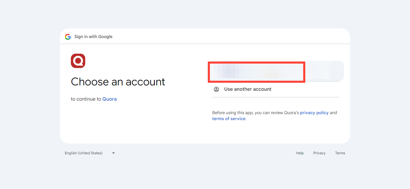Viewport: 410px width, 189px height.
Task: Click "English (United States)" language selector
Action: point(84,153)
